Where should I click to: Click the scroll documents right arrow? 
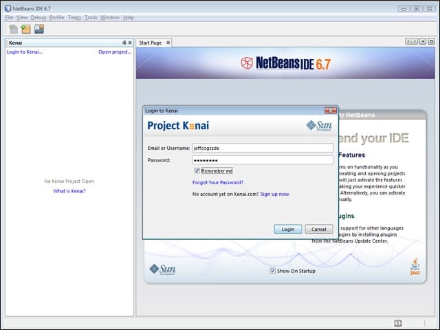point(415,41)
